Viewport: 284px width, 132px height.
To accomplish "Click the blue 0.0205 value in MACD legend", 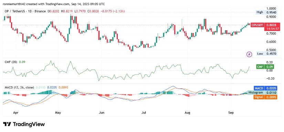I will (52, 88).
